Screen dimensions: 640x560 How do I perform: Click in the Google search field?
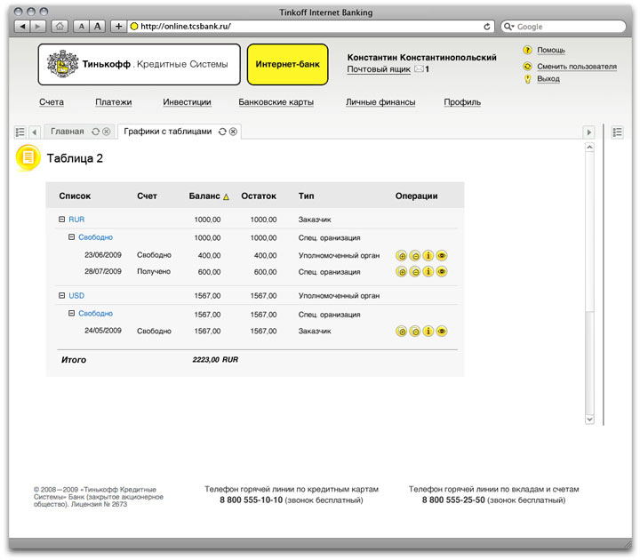569,27
